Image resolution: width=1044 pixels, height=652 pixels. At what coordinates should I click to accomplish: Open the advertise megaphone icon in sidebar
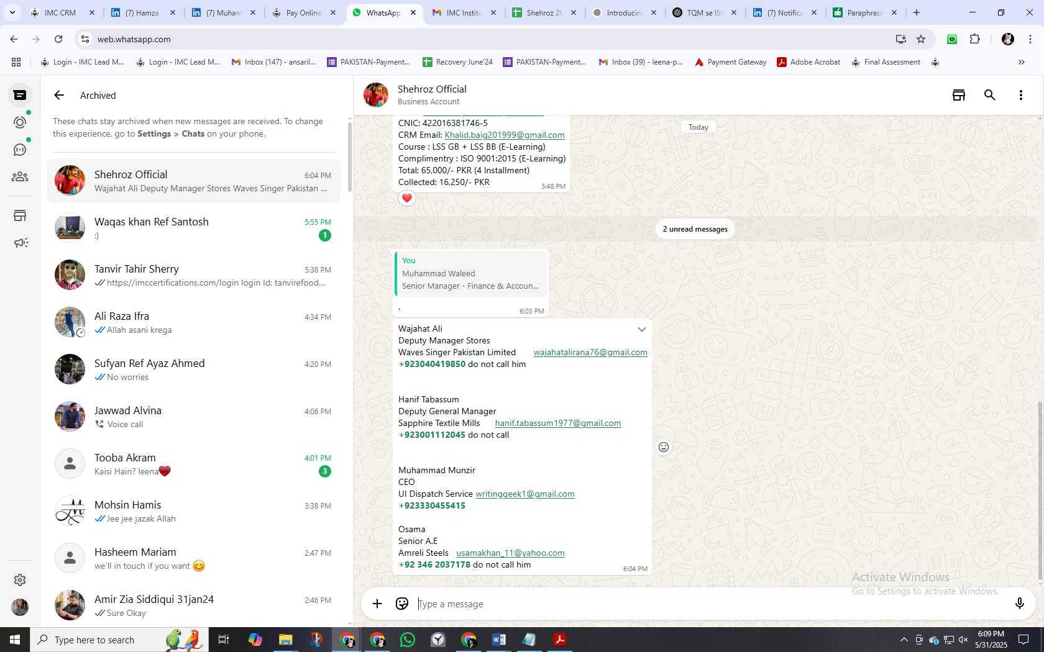[x=20, y=243]
